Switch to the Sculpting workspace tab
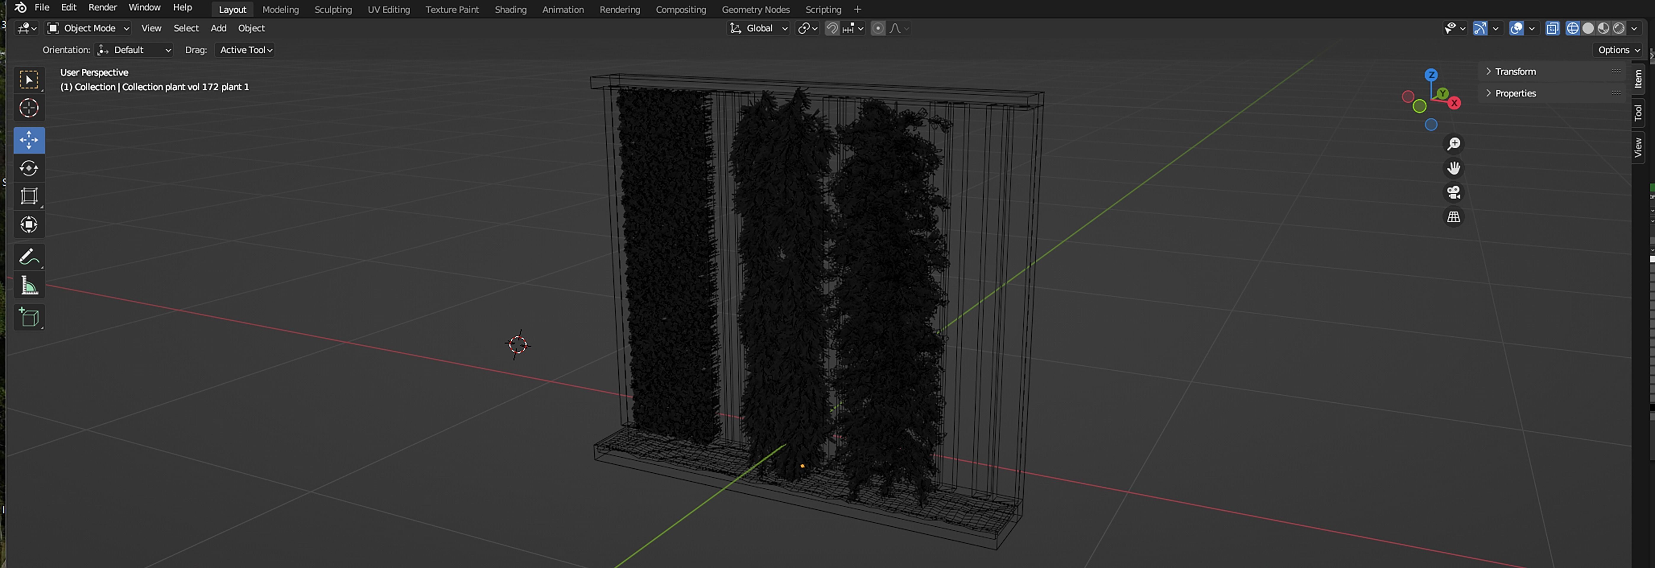This screenshot has height=568, width=1655. click(x=333, y=10)
